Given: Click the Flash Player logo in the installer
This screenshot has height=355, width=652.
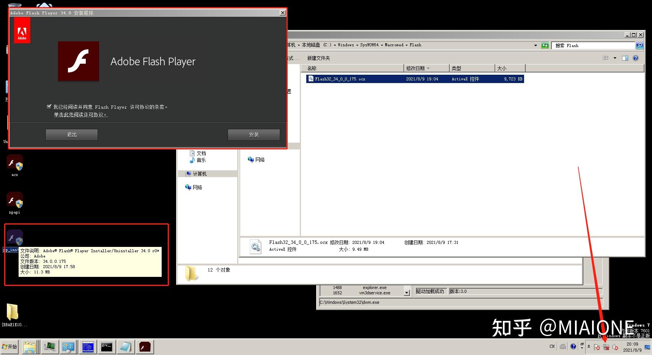Looking at the screenshot, I should (79, 61).
